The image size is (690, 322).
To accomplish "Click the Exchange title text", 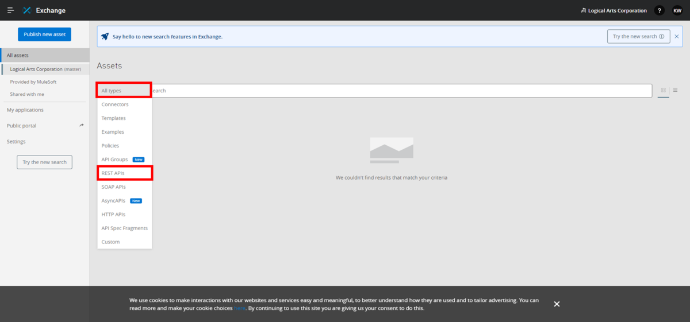I will point(51,10).
